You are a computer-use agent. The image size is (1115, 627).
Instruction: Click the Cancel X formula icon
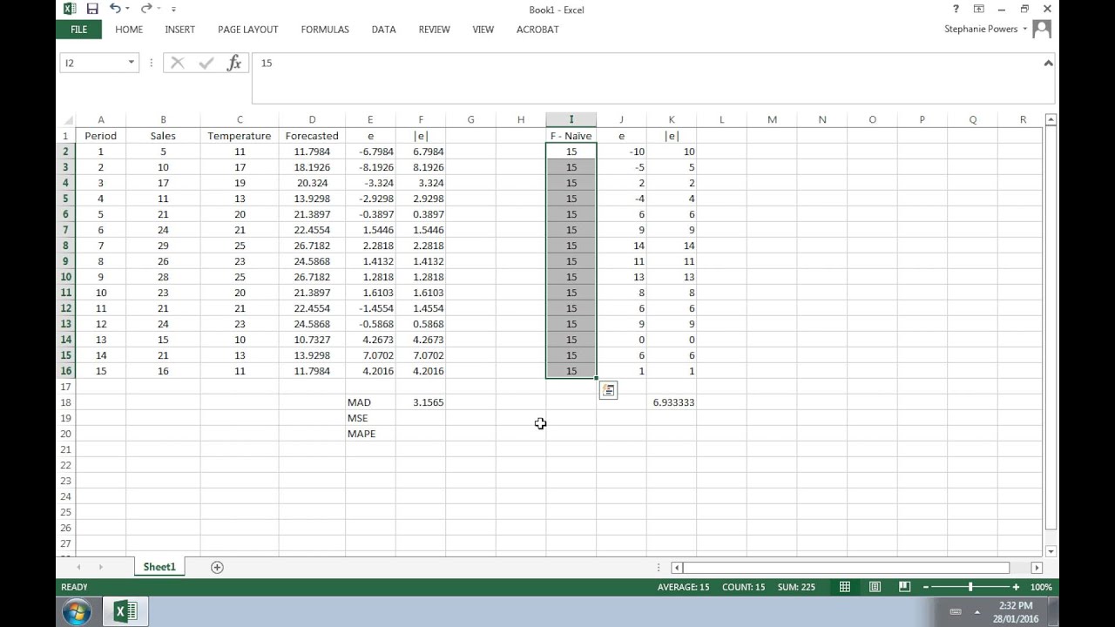(x=178, y=63)
